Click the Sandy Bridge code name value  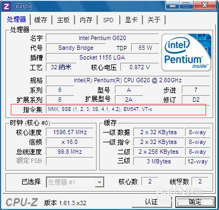pyautogui.click(x=76, y=48)
